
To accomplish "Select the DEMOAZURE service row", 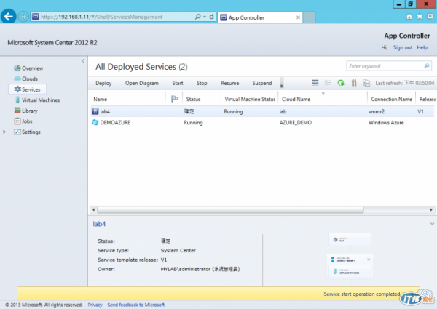I will [262, 123].
